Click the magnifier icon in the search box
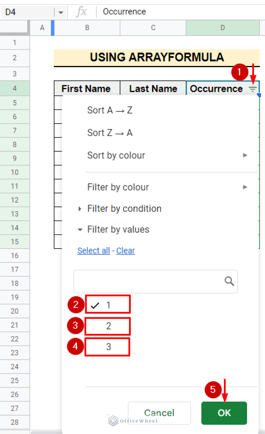 229,281
